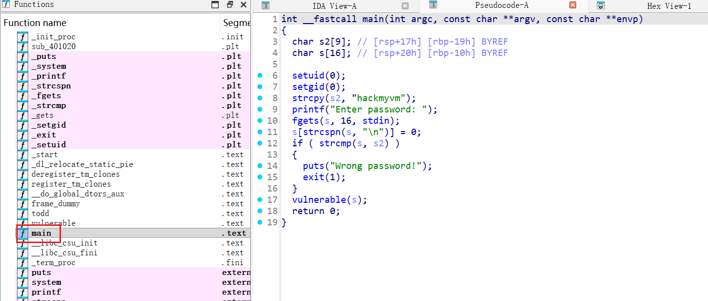Click the function icon beside __libc_csu_fini
The width and height of the screenshot is (708, 301).
[23, 253]
